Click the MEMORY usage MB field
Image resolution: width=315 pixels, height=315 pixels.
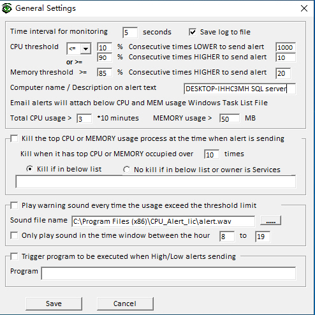(230, 119)
